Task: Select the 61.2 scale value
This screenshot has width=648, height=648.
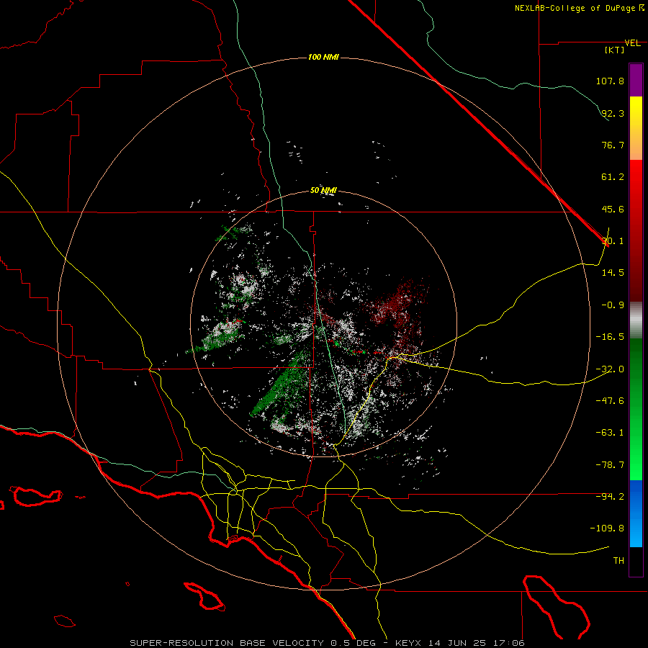Action: (613, 177)
